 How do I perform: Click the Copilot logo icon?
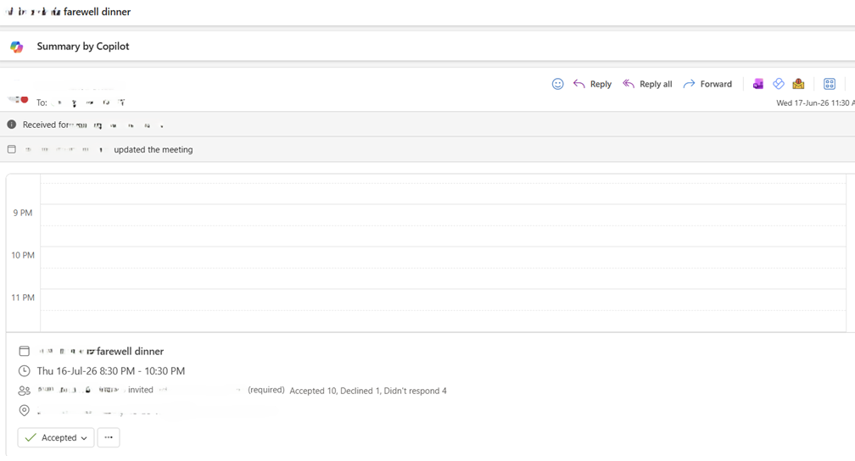(17, 47)
